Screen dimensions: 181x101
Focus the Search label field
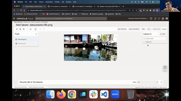pos(155,39)
